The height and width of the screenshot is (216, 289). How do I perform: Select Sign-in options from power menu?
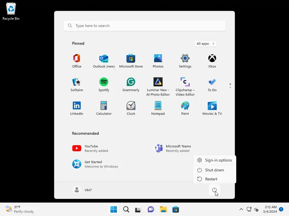(214, 160)
